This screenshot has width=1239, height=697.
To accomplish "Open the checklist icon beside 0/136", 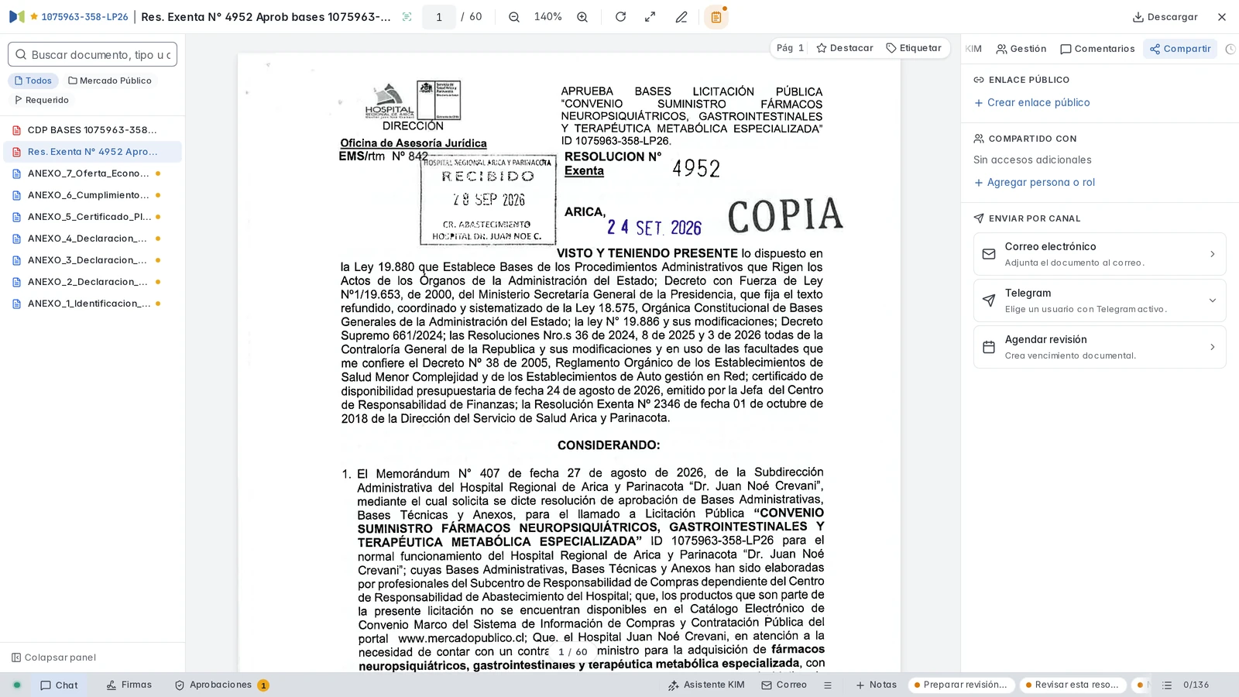I will coord(1167,685).
